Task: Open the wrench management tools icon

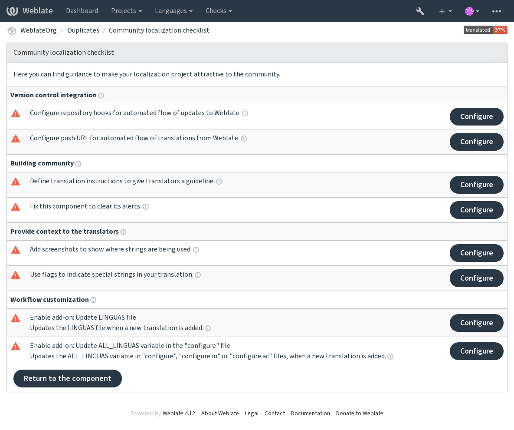Action: (420, 11)
